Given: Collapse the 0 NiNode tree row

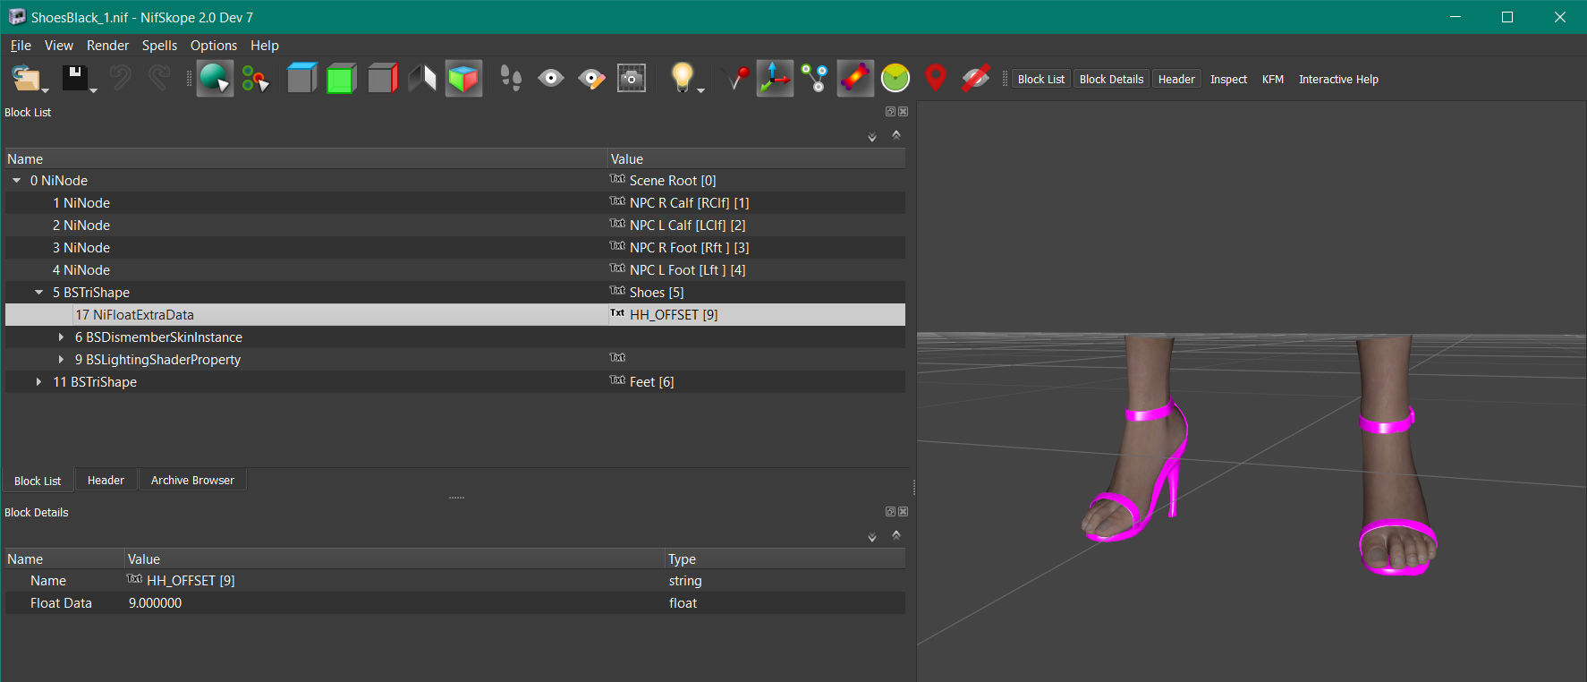Looking at the screenshot, I should 16,181.
